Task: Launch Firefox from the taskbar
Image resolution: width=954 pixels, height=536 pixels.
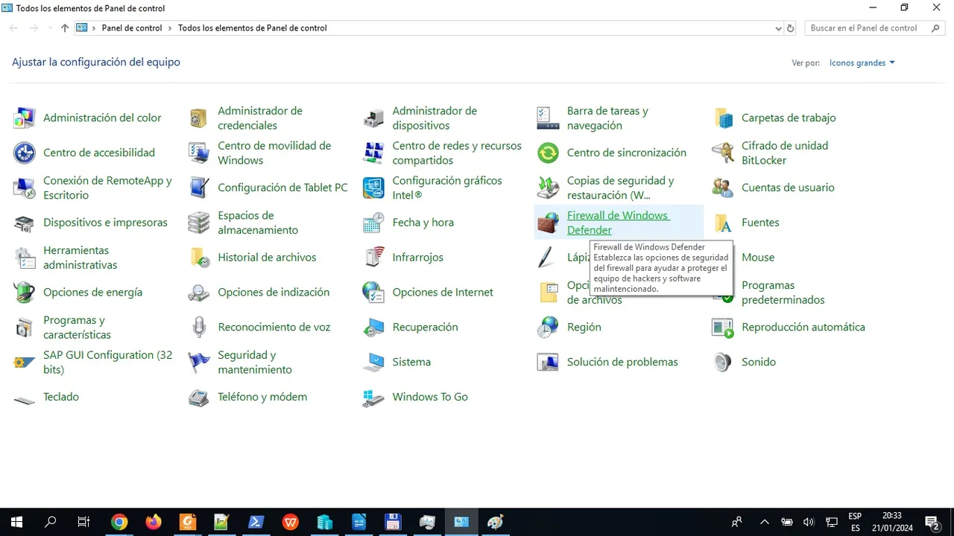Action: [154, 522]
